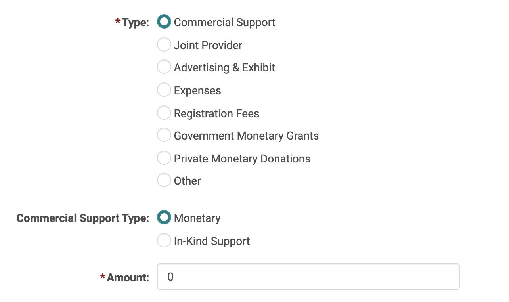Screen dimensions: 509x302
Task: Click the "Commercial Support Type:" field label
Action: [82, 218]
